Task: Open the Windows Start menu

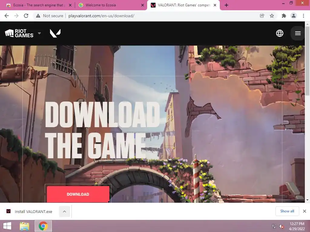Action: click(x=7, y=226)
